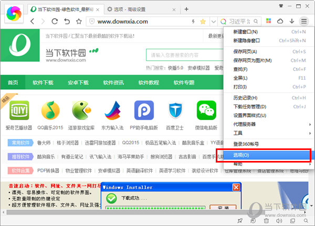Click the shield security icon in address bar
The width and height of the screenshot is (315, 226).
pos(92,21)
